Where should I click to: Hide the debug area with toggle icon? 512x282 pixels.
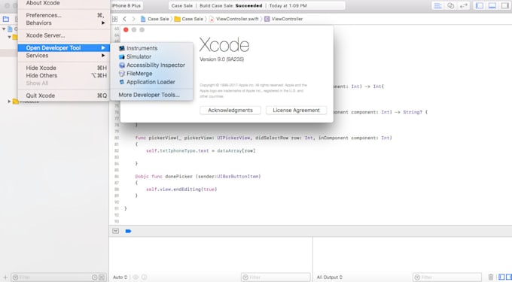[116, 231]
